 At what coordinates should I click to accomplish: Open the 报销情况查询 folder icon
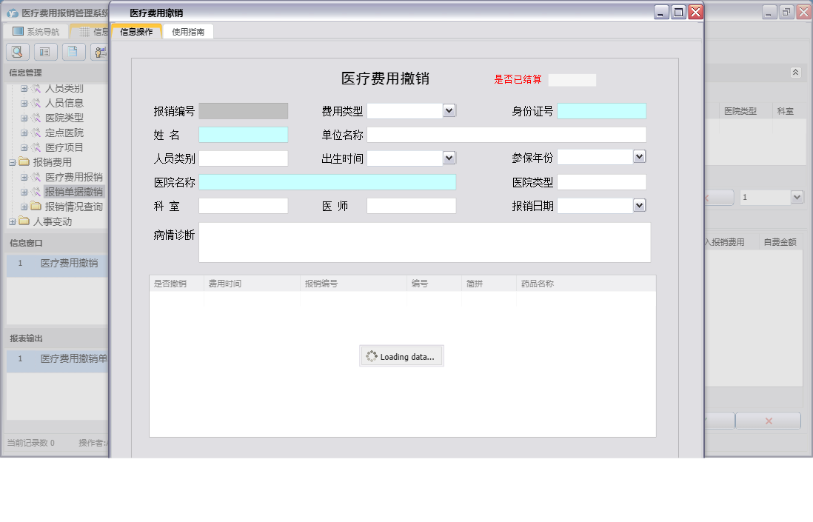pos(36,205)
